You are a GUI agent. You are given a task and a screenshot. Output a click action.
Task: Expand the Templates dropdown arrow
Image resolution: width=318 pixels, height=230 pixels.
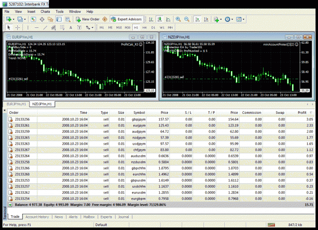(x=244, y=19)
